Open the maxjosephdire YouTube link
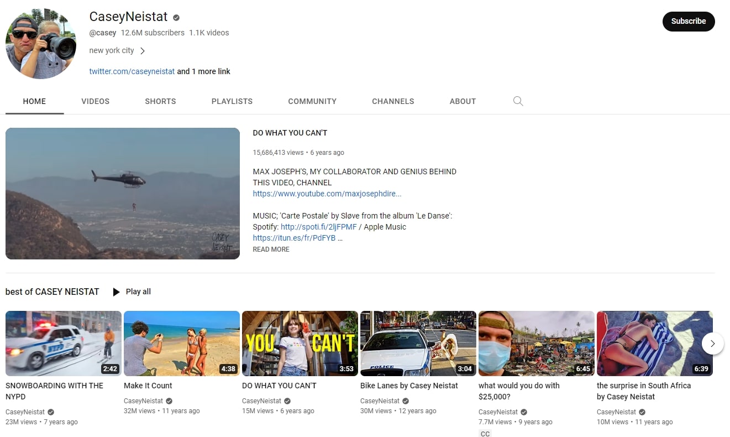The height and width of the screenshot is (437, 730). tap(327, 194)
